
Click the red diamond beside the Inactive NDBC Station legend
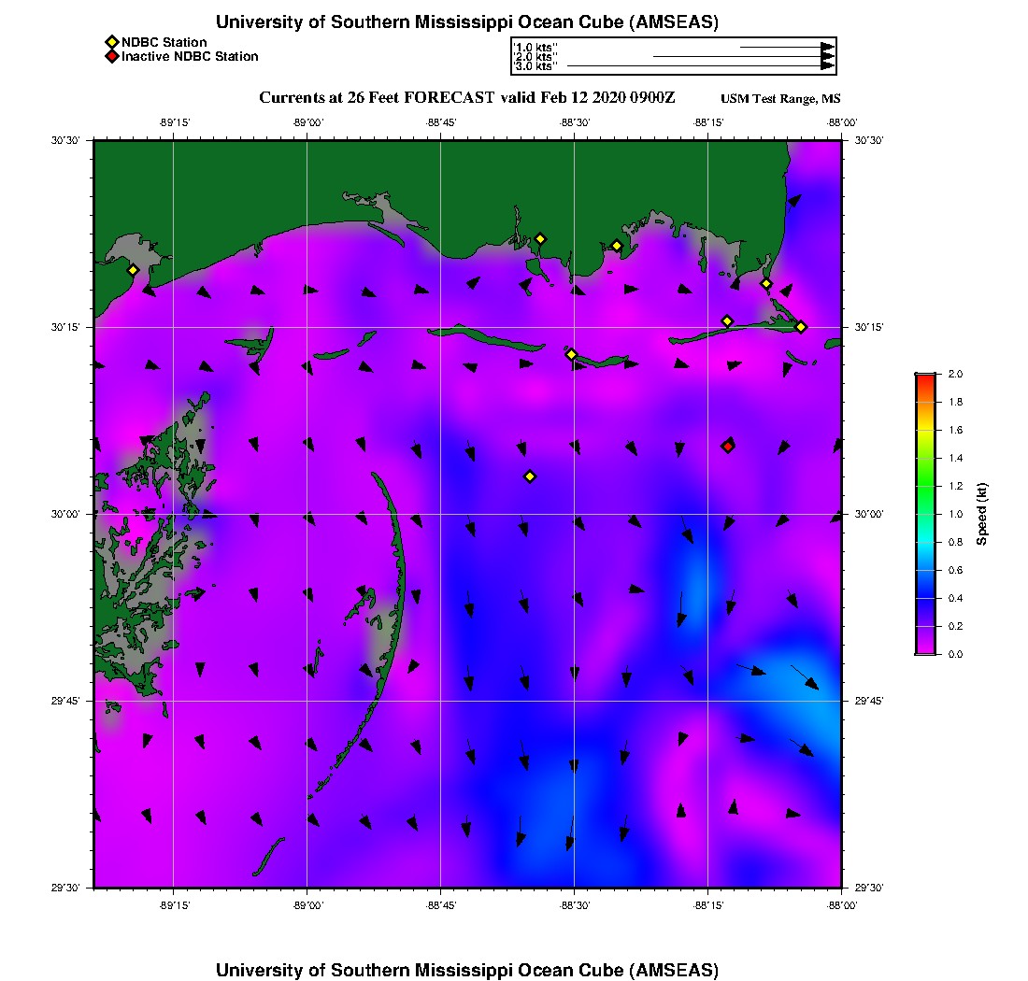click(x=111, y=56)
